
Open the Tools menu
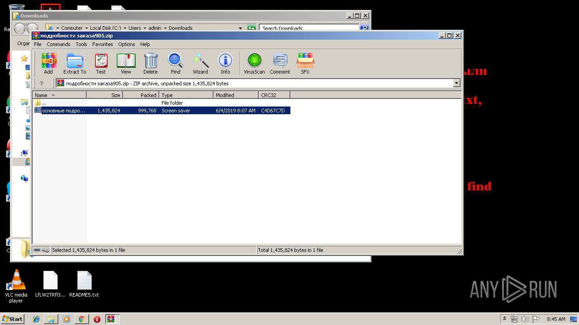[81, 44]
